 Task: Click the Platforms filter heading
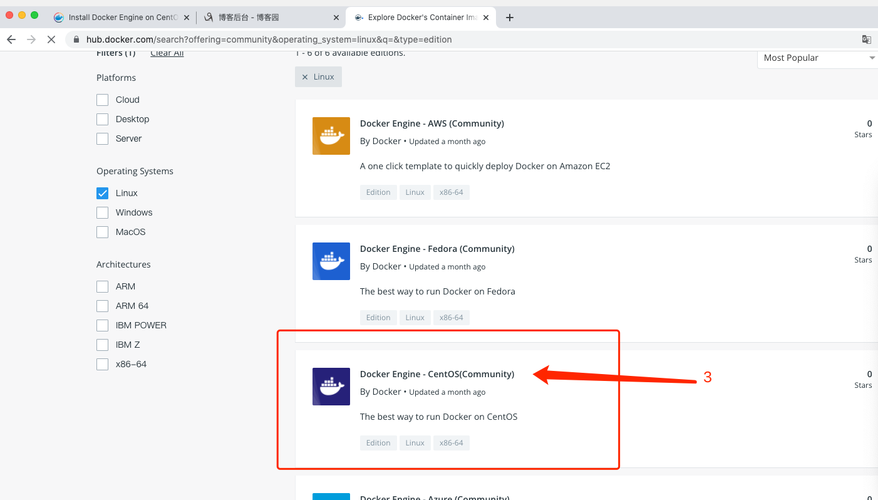[116, 78]
